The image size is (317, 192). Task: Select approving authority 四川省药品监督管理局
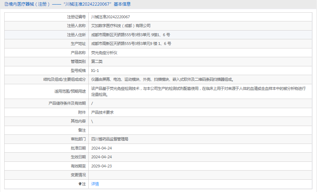[110, 139]
